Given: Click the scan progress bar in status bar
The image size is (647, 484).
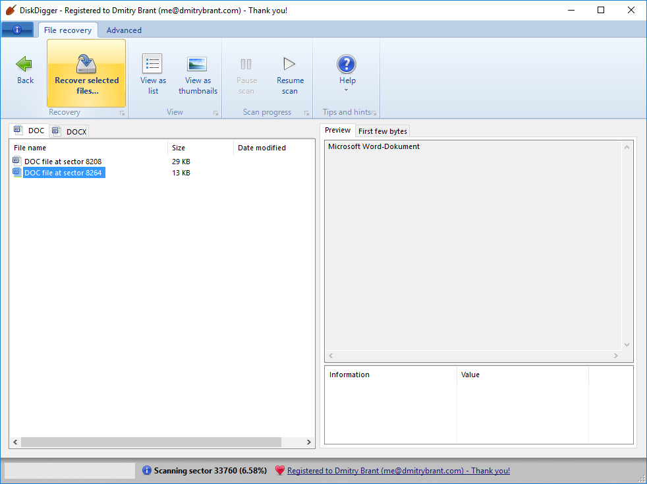Looking at the screenshot, I should [70, 470].
